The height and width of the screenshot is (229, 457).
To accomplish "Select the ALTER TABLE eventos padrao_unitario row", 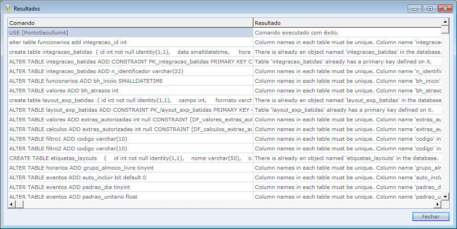I will pos(130,197).
